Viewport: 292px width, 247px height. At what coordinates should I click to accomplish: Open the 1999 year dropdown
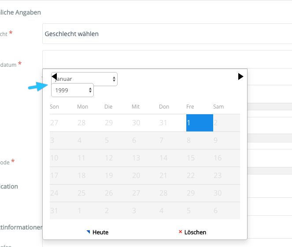click(72, 90)
